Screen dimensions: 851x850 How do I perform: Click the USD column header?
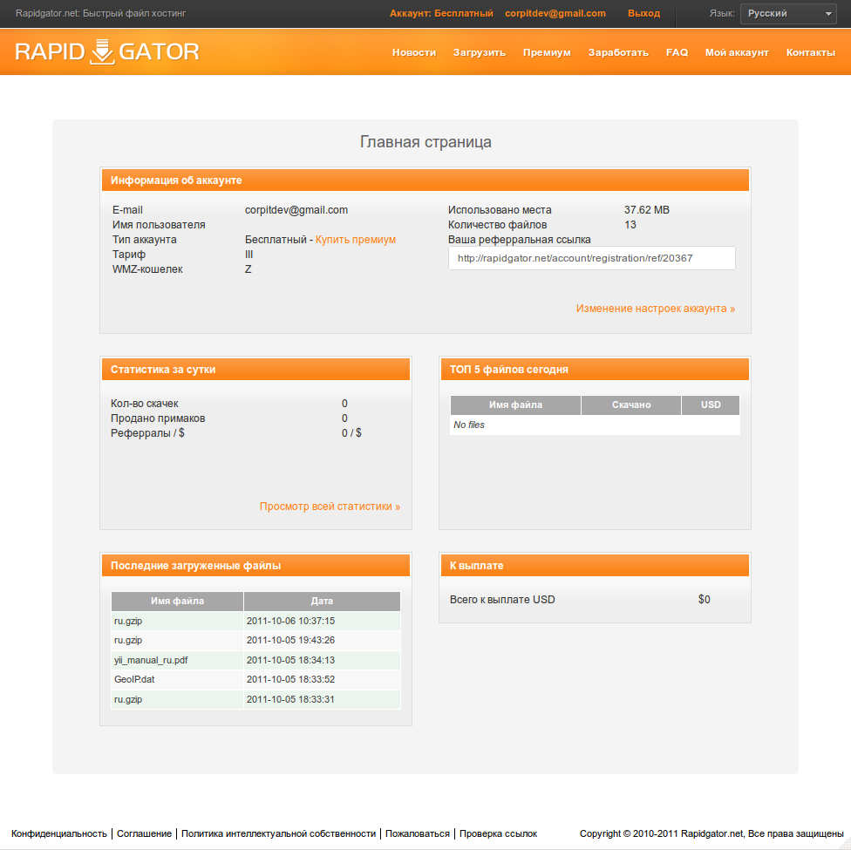[711, 405]
